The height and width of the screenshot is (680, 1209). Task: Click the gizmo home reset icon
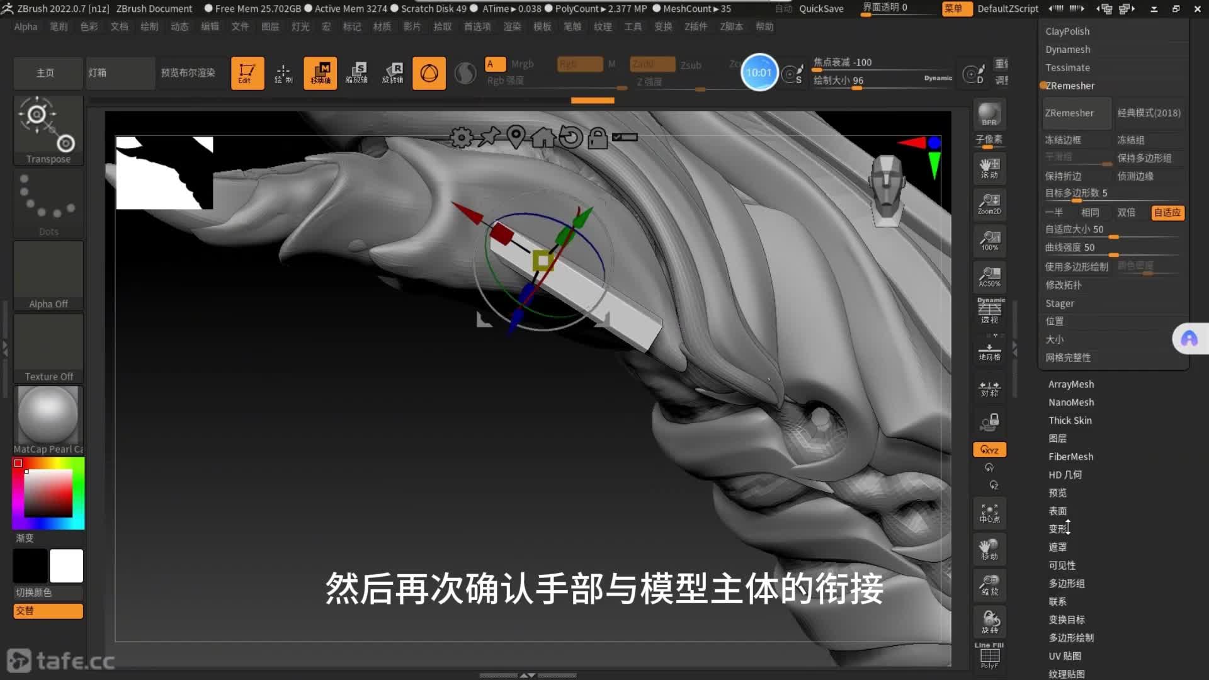(x=543, y=137)
